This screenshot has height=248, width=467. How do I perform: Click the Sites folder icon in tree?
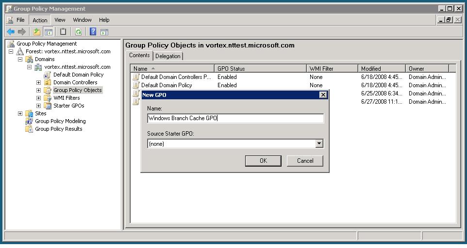[29, 113]
